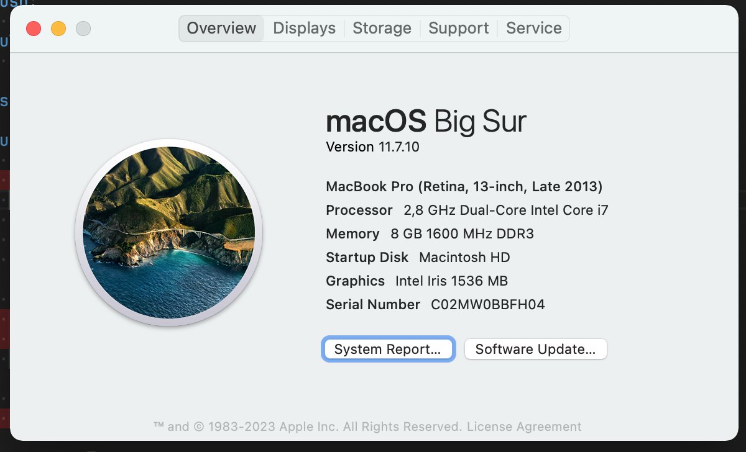Click the Dual-Core Intel Core i7 processor text
The width and height of the screenshot is (746, 452).
(506, 210)
